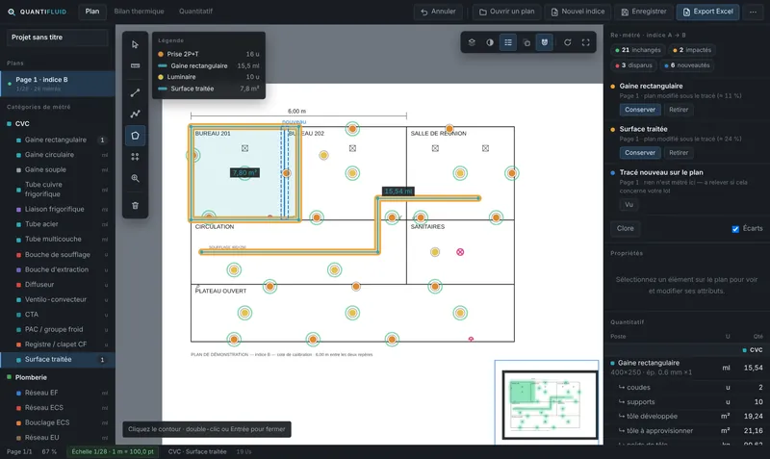Image resolution: width=770 pixels, height=459 pixels.
Task: Click Retirer for Surface traitée change
Action: [x=679, y=153]
